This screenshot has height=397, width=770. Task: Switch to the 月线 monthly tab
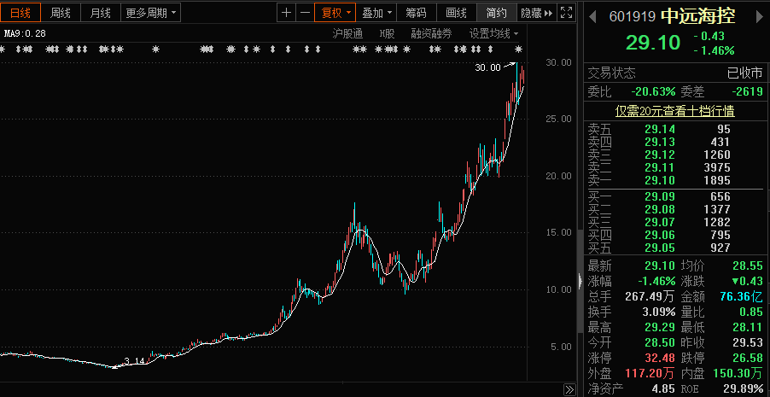[x=100, y=13]
